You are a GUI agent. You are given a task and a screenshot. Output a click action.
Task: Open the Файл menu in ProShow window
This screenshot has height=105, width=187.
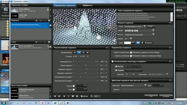coord(4,5)
